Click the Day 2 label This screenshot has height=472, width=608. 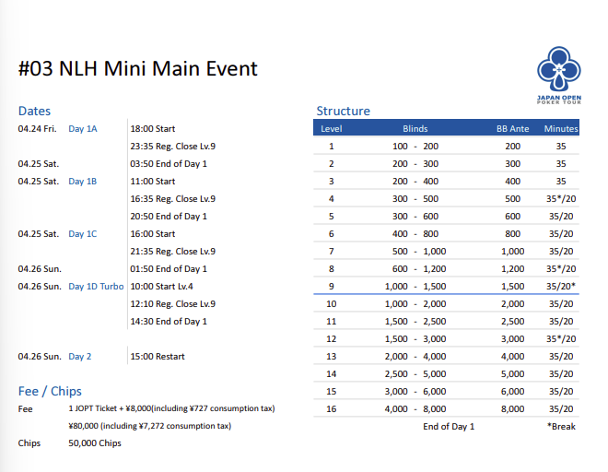pyautogui.click(x=79, y=357)
